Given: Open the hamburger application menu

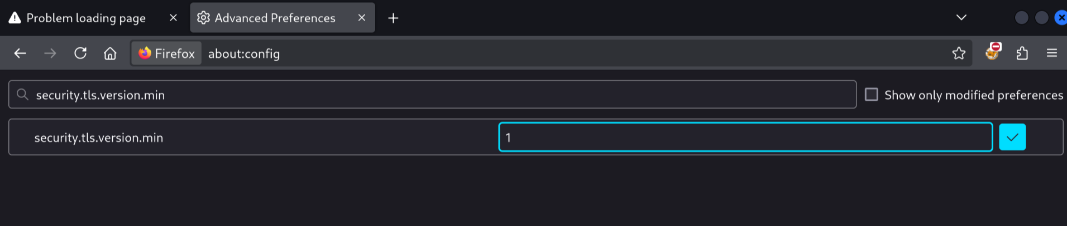Looking at the screenshot, I should (x=1052, y=53).
